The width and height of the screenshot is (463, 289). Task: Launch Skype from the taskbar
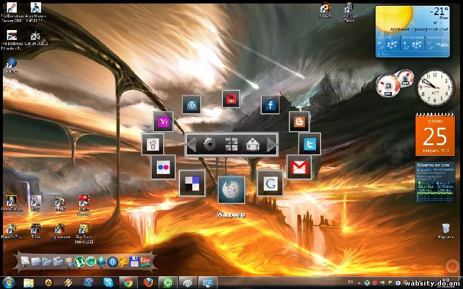coord(108,283)
